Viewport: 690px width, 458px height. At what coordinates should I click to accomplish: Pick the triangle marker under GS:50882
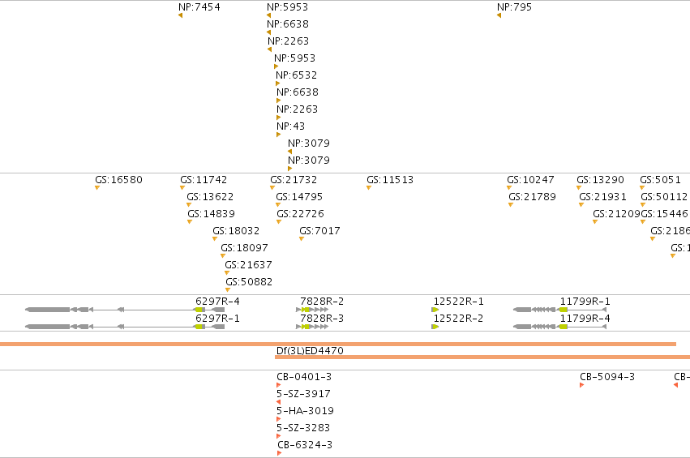(228, 290)
